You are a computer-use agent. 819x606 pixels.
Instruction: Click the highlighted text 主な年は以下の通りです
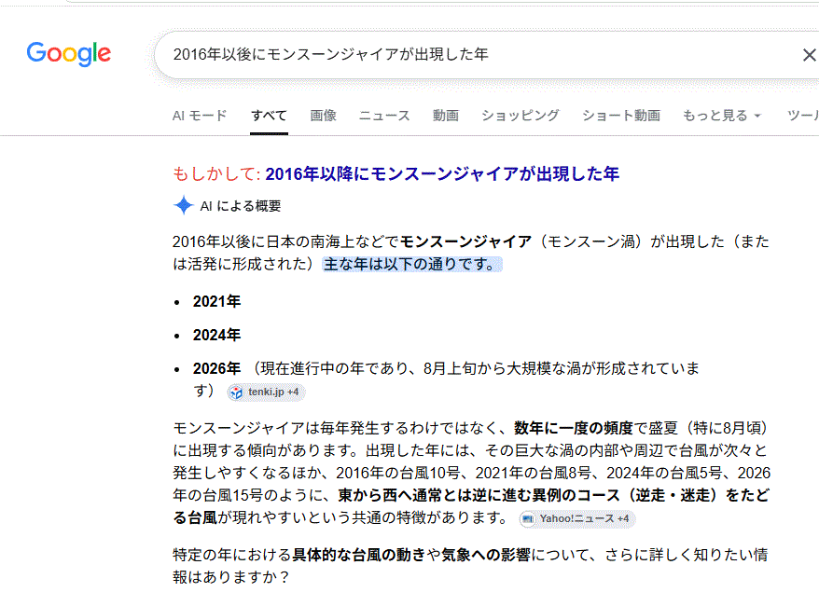point(411,264)
